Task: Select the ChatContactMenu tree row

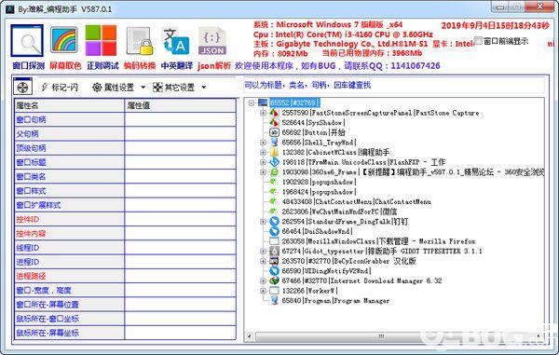Action: pyautogui.click(x=356, y=202)
